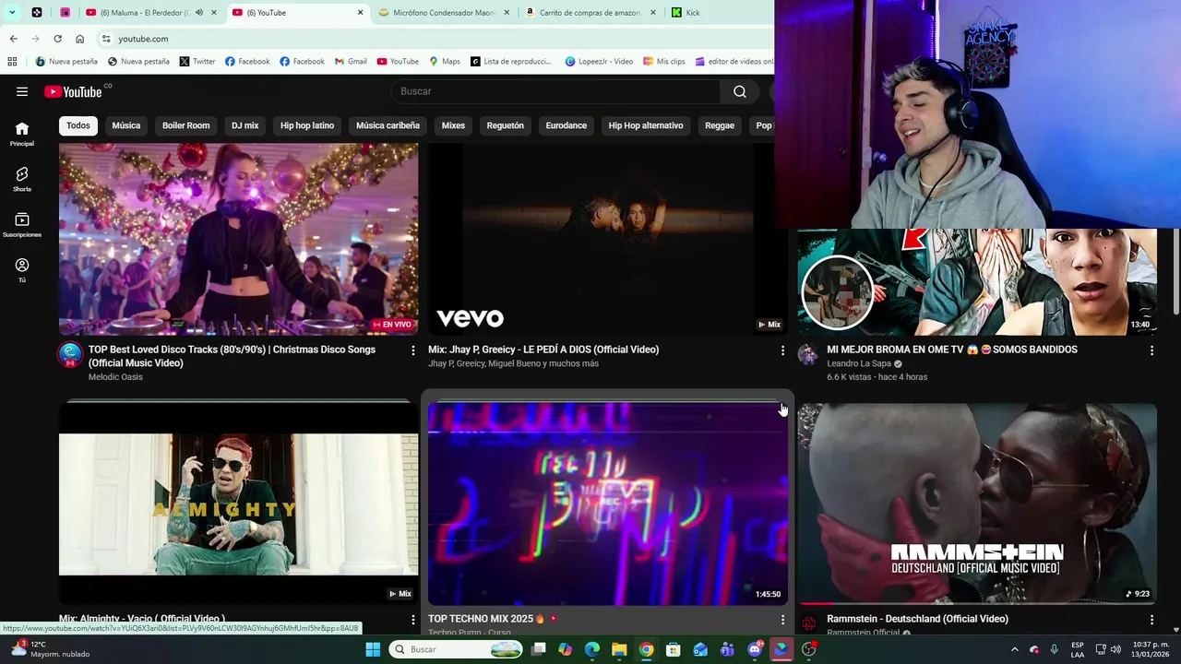Open the taskbar volume icon
1181x664 pixels.
point(1115,649)
